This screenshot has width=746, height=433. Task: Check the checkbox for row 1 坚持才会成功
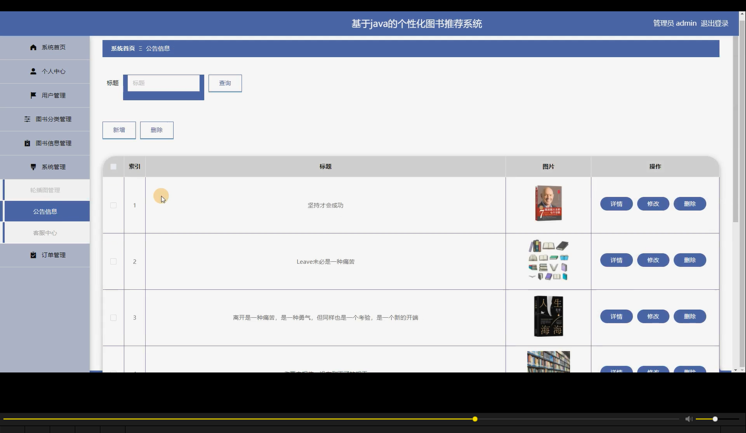[x=113, y=205]
